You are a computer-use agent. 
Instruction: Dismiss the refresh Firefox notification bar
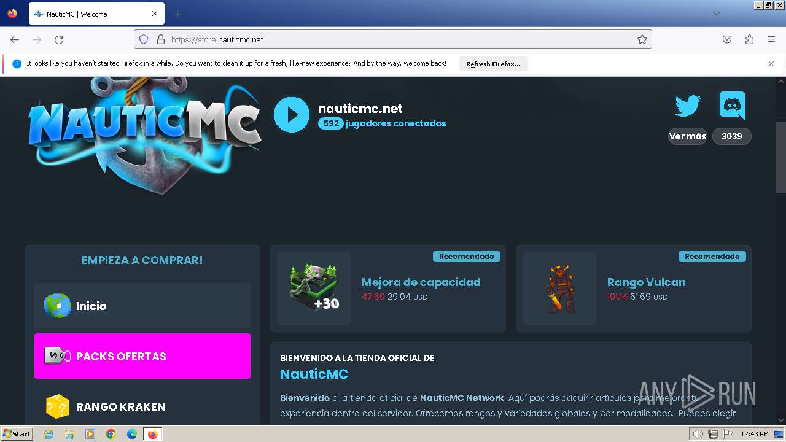tap(771, 64)
